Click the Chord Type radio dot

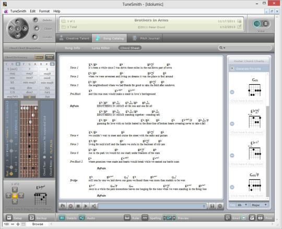pos(44,157)
